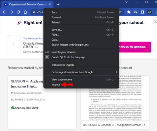Open the profile avatar icon
This screenshot has width=157, height=131.
pos(150,12)
